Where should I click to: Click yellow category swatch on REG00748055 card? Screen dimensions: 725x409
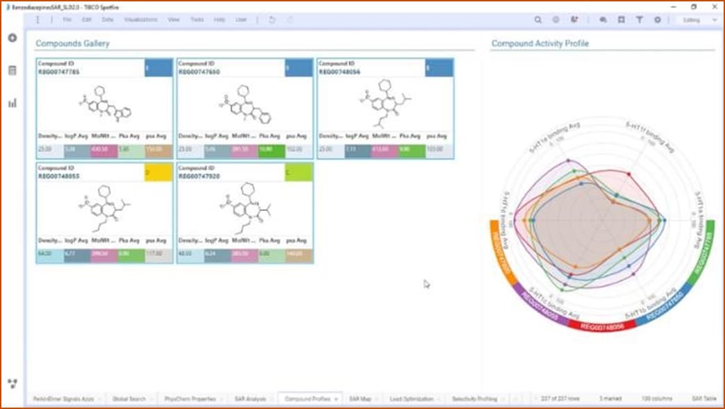point(158,172)
